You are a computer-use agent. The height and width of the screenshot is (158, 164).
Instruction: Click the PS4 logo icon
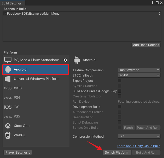coord(8,98)
